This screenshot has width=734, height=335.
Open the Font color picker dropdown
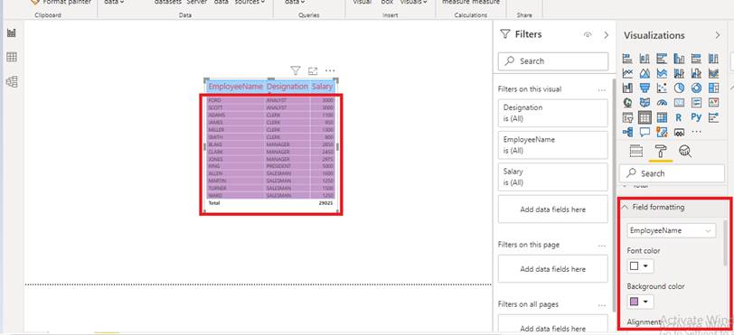640,266
